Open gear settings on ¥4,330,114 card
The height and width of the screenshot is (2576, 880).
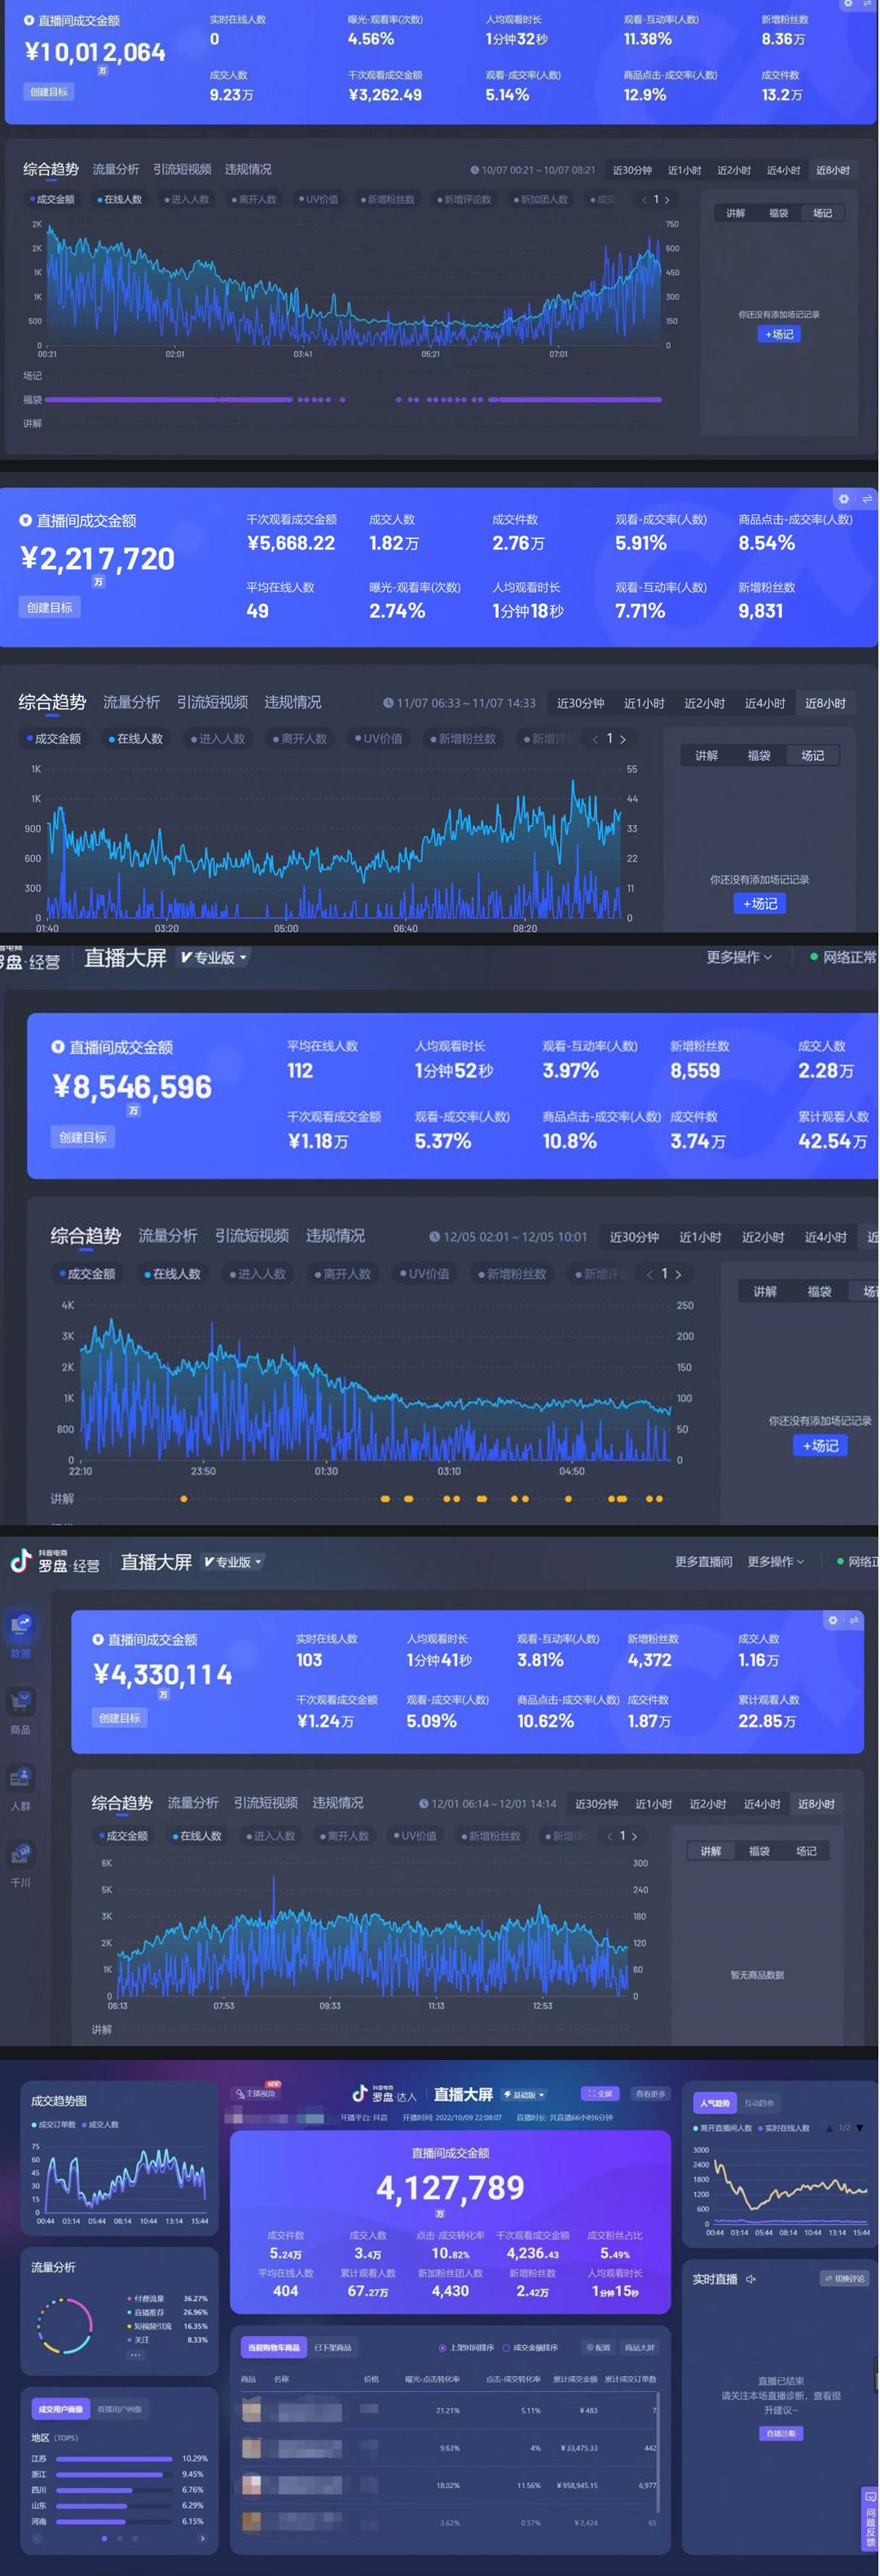pyautogui.click(x=832, y=1620)
